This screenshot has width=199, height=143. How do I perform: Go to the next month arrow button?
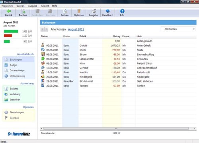46,29
